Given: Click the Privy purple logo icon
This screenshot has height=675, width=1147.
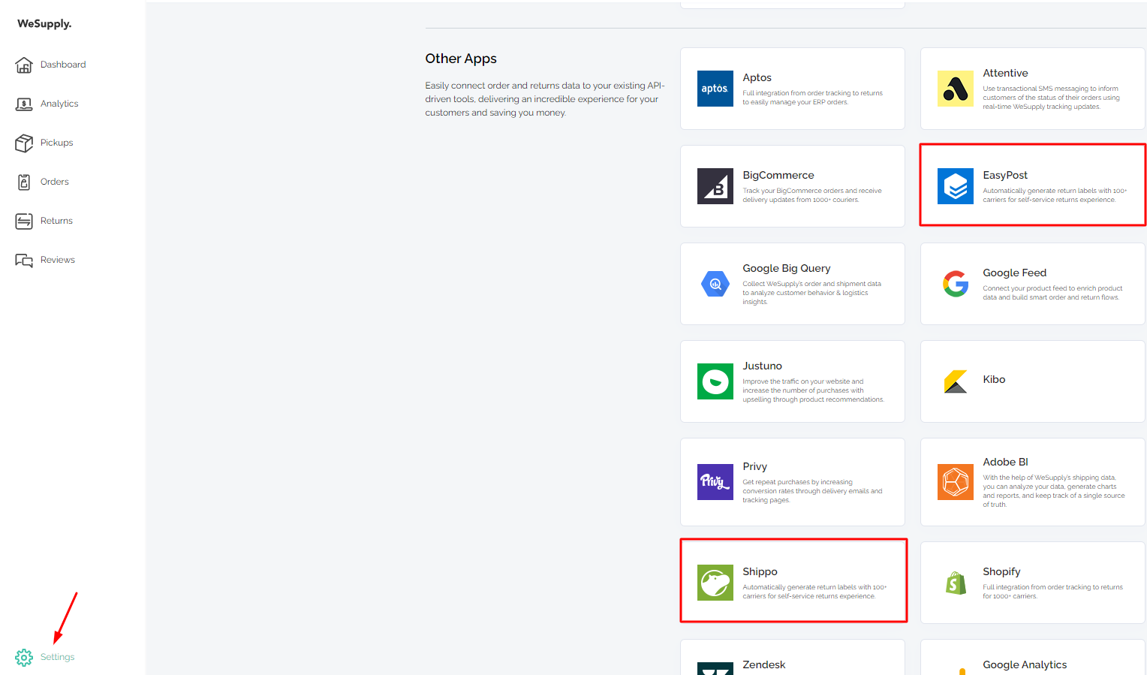Looking at the screenshot, I should point(715,482).
